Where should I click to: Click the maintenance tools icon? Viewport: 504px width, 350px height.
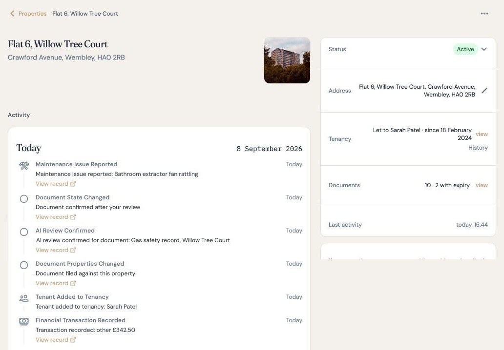pos(24,166)
